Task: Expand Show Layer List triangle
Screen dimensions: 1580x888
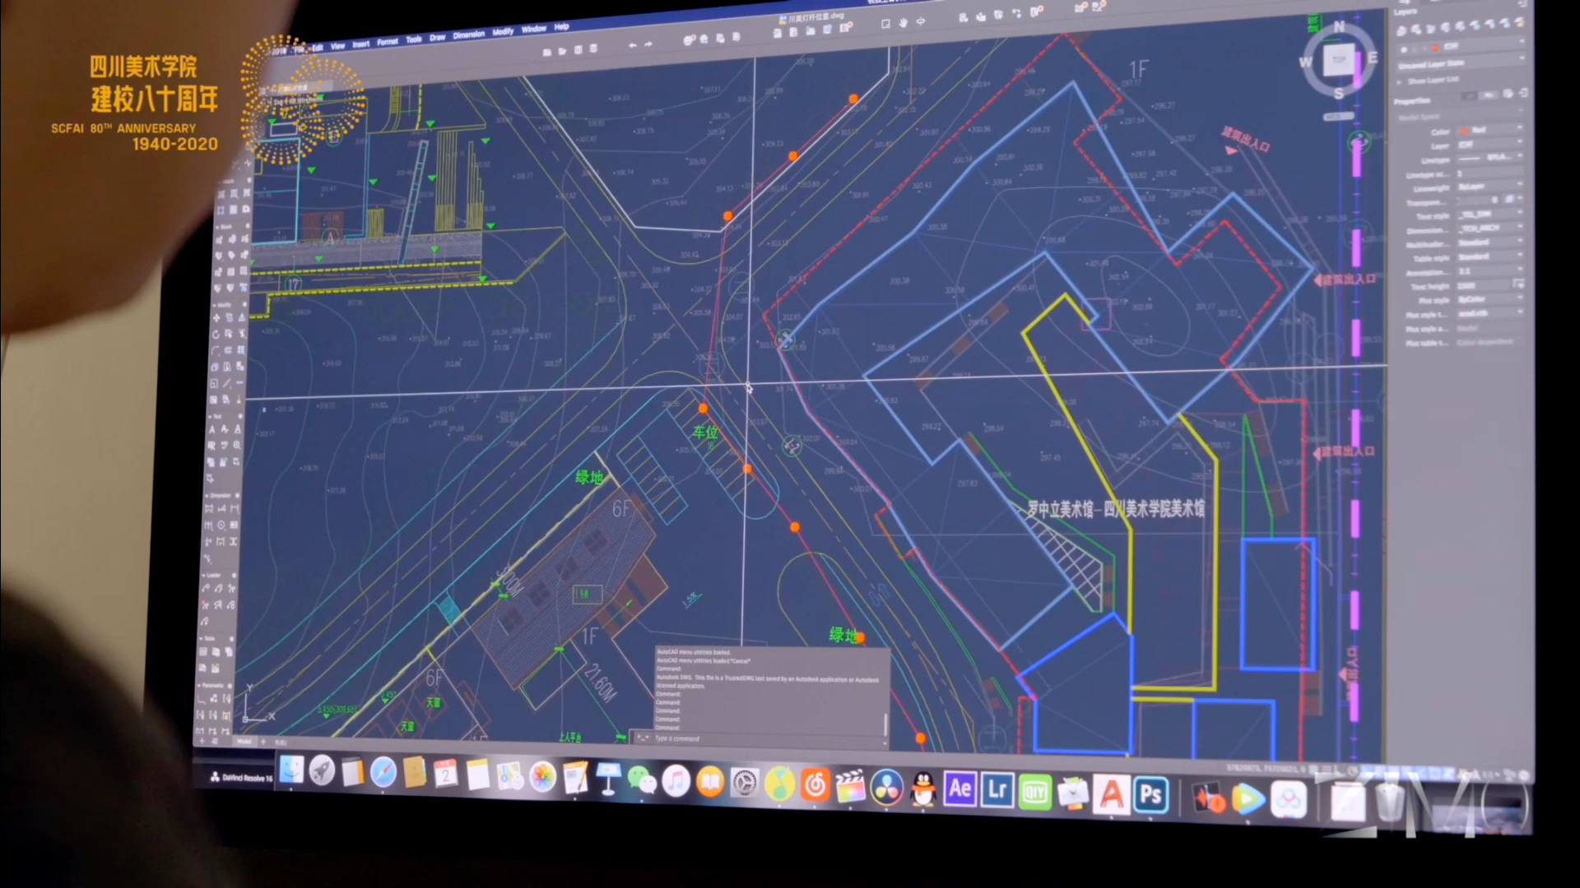Action: click(x=1399, y=81)
